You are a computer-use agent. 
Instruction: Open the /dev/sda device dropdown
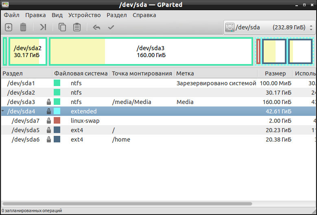click(269, 27)
